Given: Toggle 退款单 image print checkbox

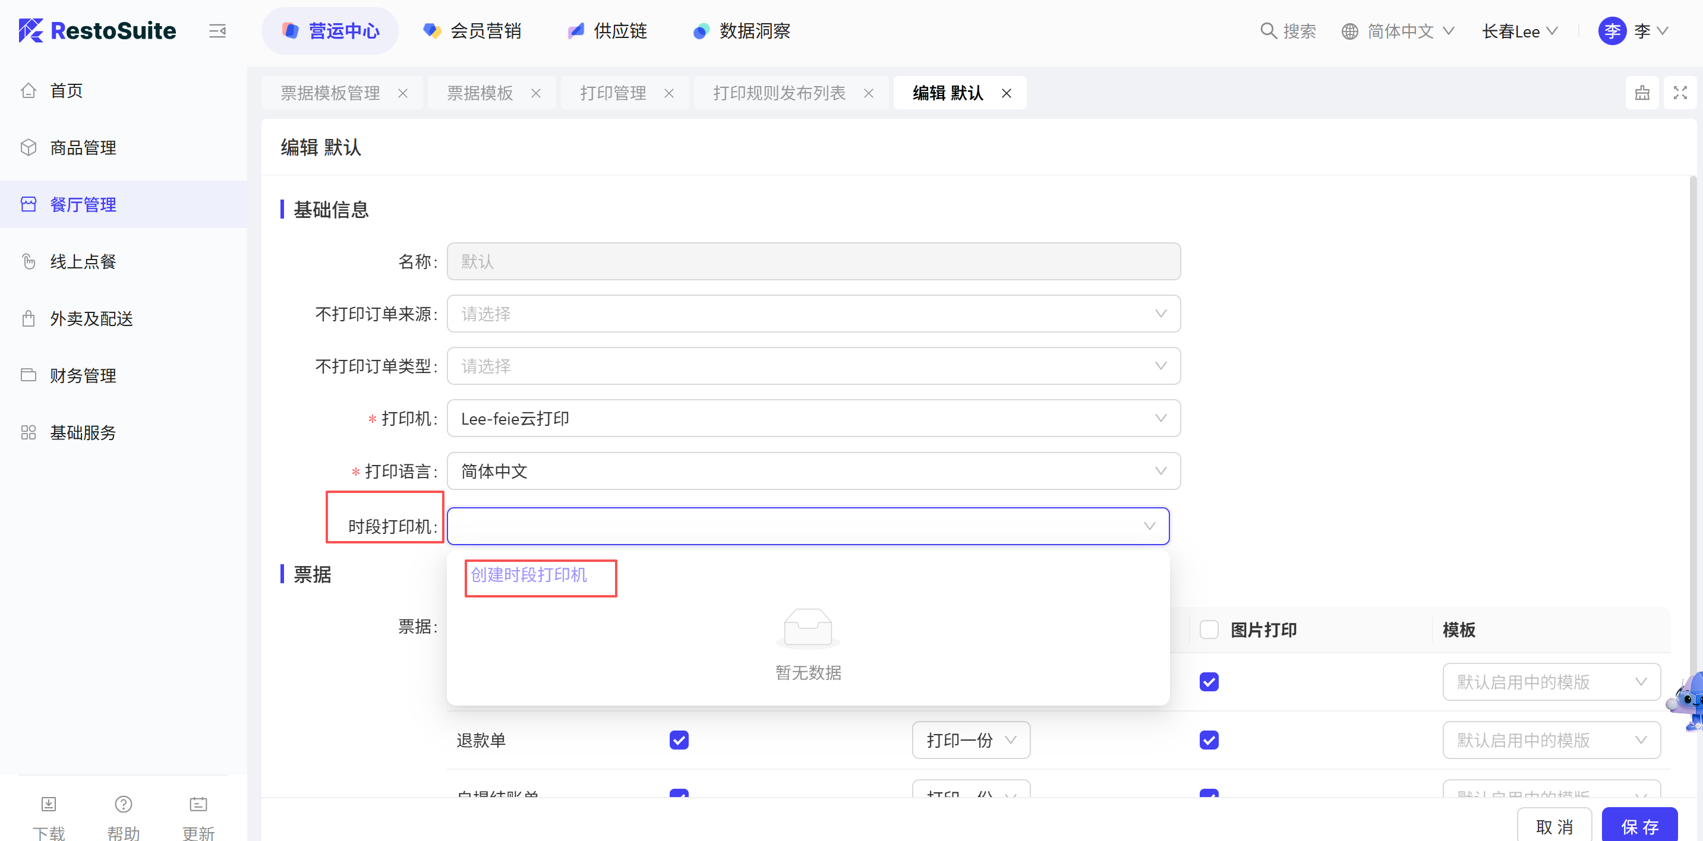Looking at the screenshot, I should click(1209, 740).
